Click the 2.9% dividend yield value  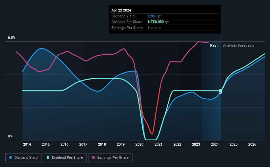click(x=152, y=16)
